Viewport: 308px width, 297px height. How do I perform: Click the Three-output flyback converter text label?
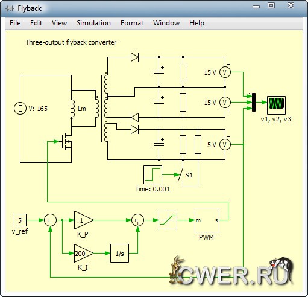(71, 42)
